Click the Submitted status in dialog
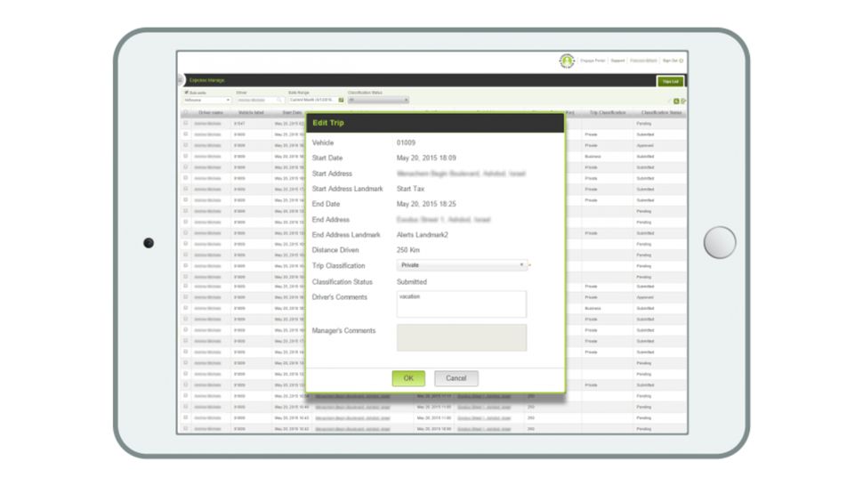The width and height of the screenshot is (863, 486). (412, 282)
